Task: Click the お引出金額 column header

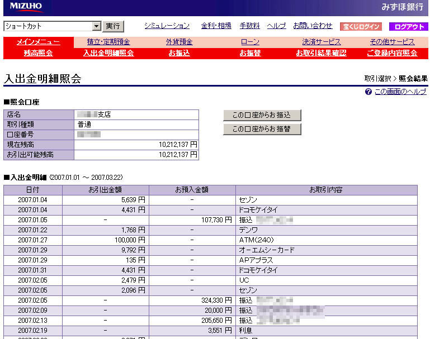Action: pos(105,190)
